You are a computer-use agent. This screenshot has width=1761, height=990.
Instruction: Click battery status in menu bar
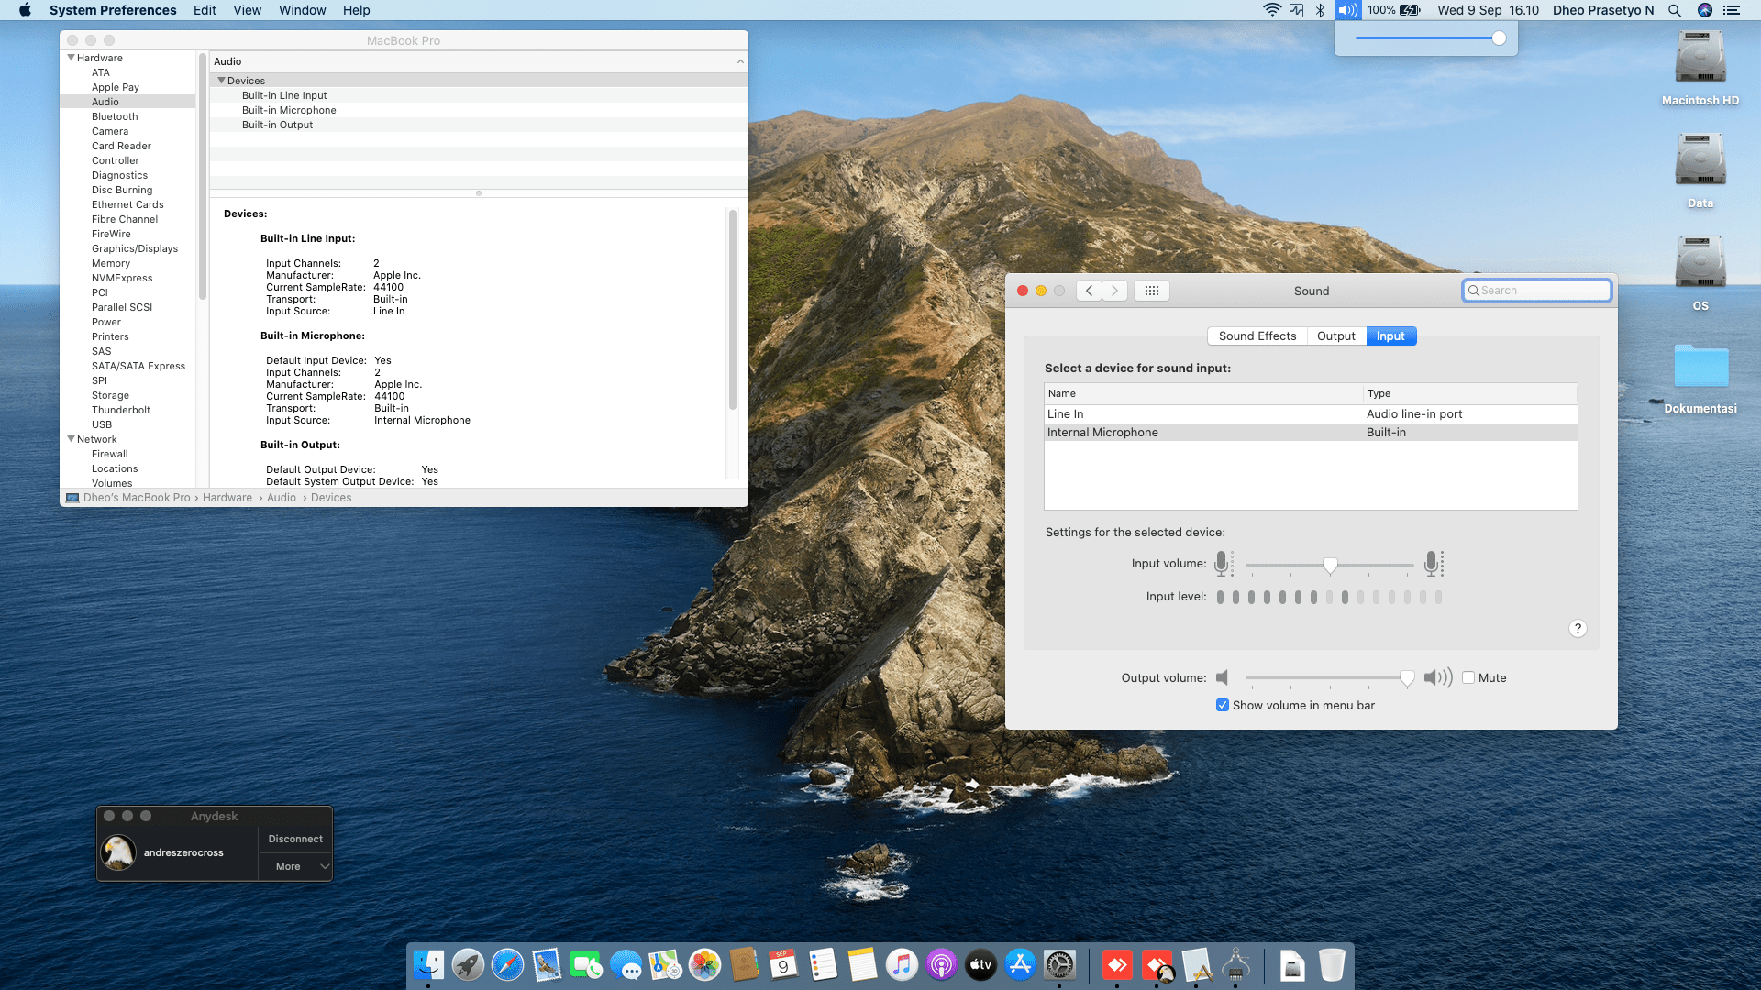pyautogui.click(x=1394, y=10)
